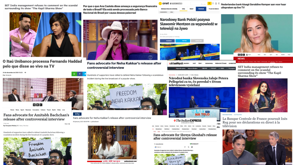This screenshot has width=293, height=165.
Task: Click the X icon in Shreya Ghoshal article
Action: pos(189,147)
